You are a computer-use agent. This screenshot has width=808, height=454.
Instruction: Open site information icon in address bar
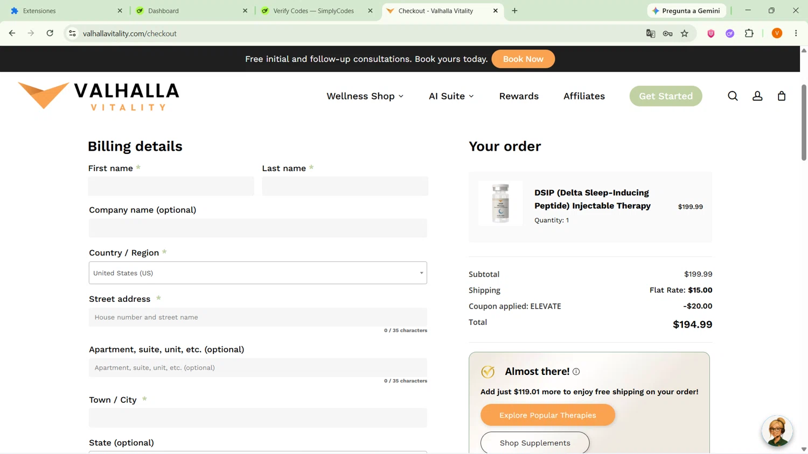[x=72, y=33]
